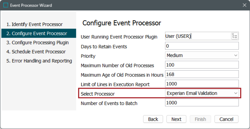This screenshot has height=129, width=250.
Task: Click the Number of Events to Batch field
Action: click(x=202, y=103)
